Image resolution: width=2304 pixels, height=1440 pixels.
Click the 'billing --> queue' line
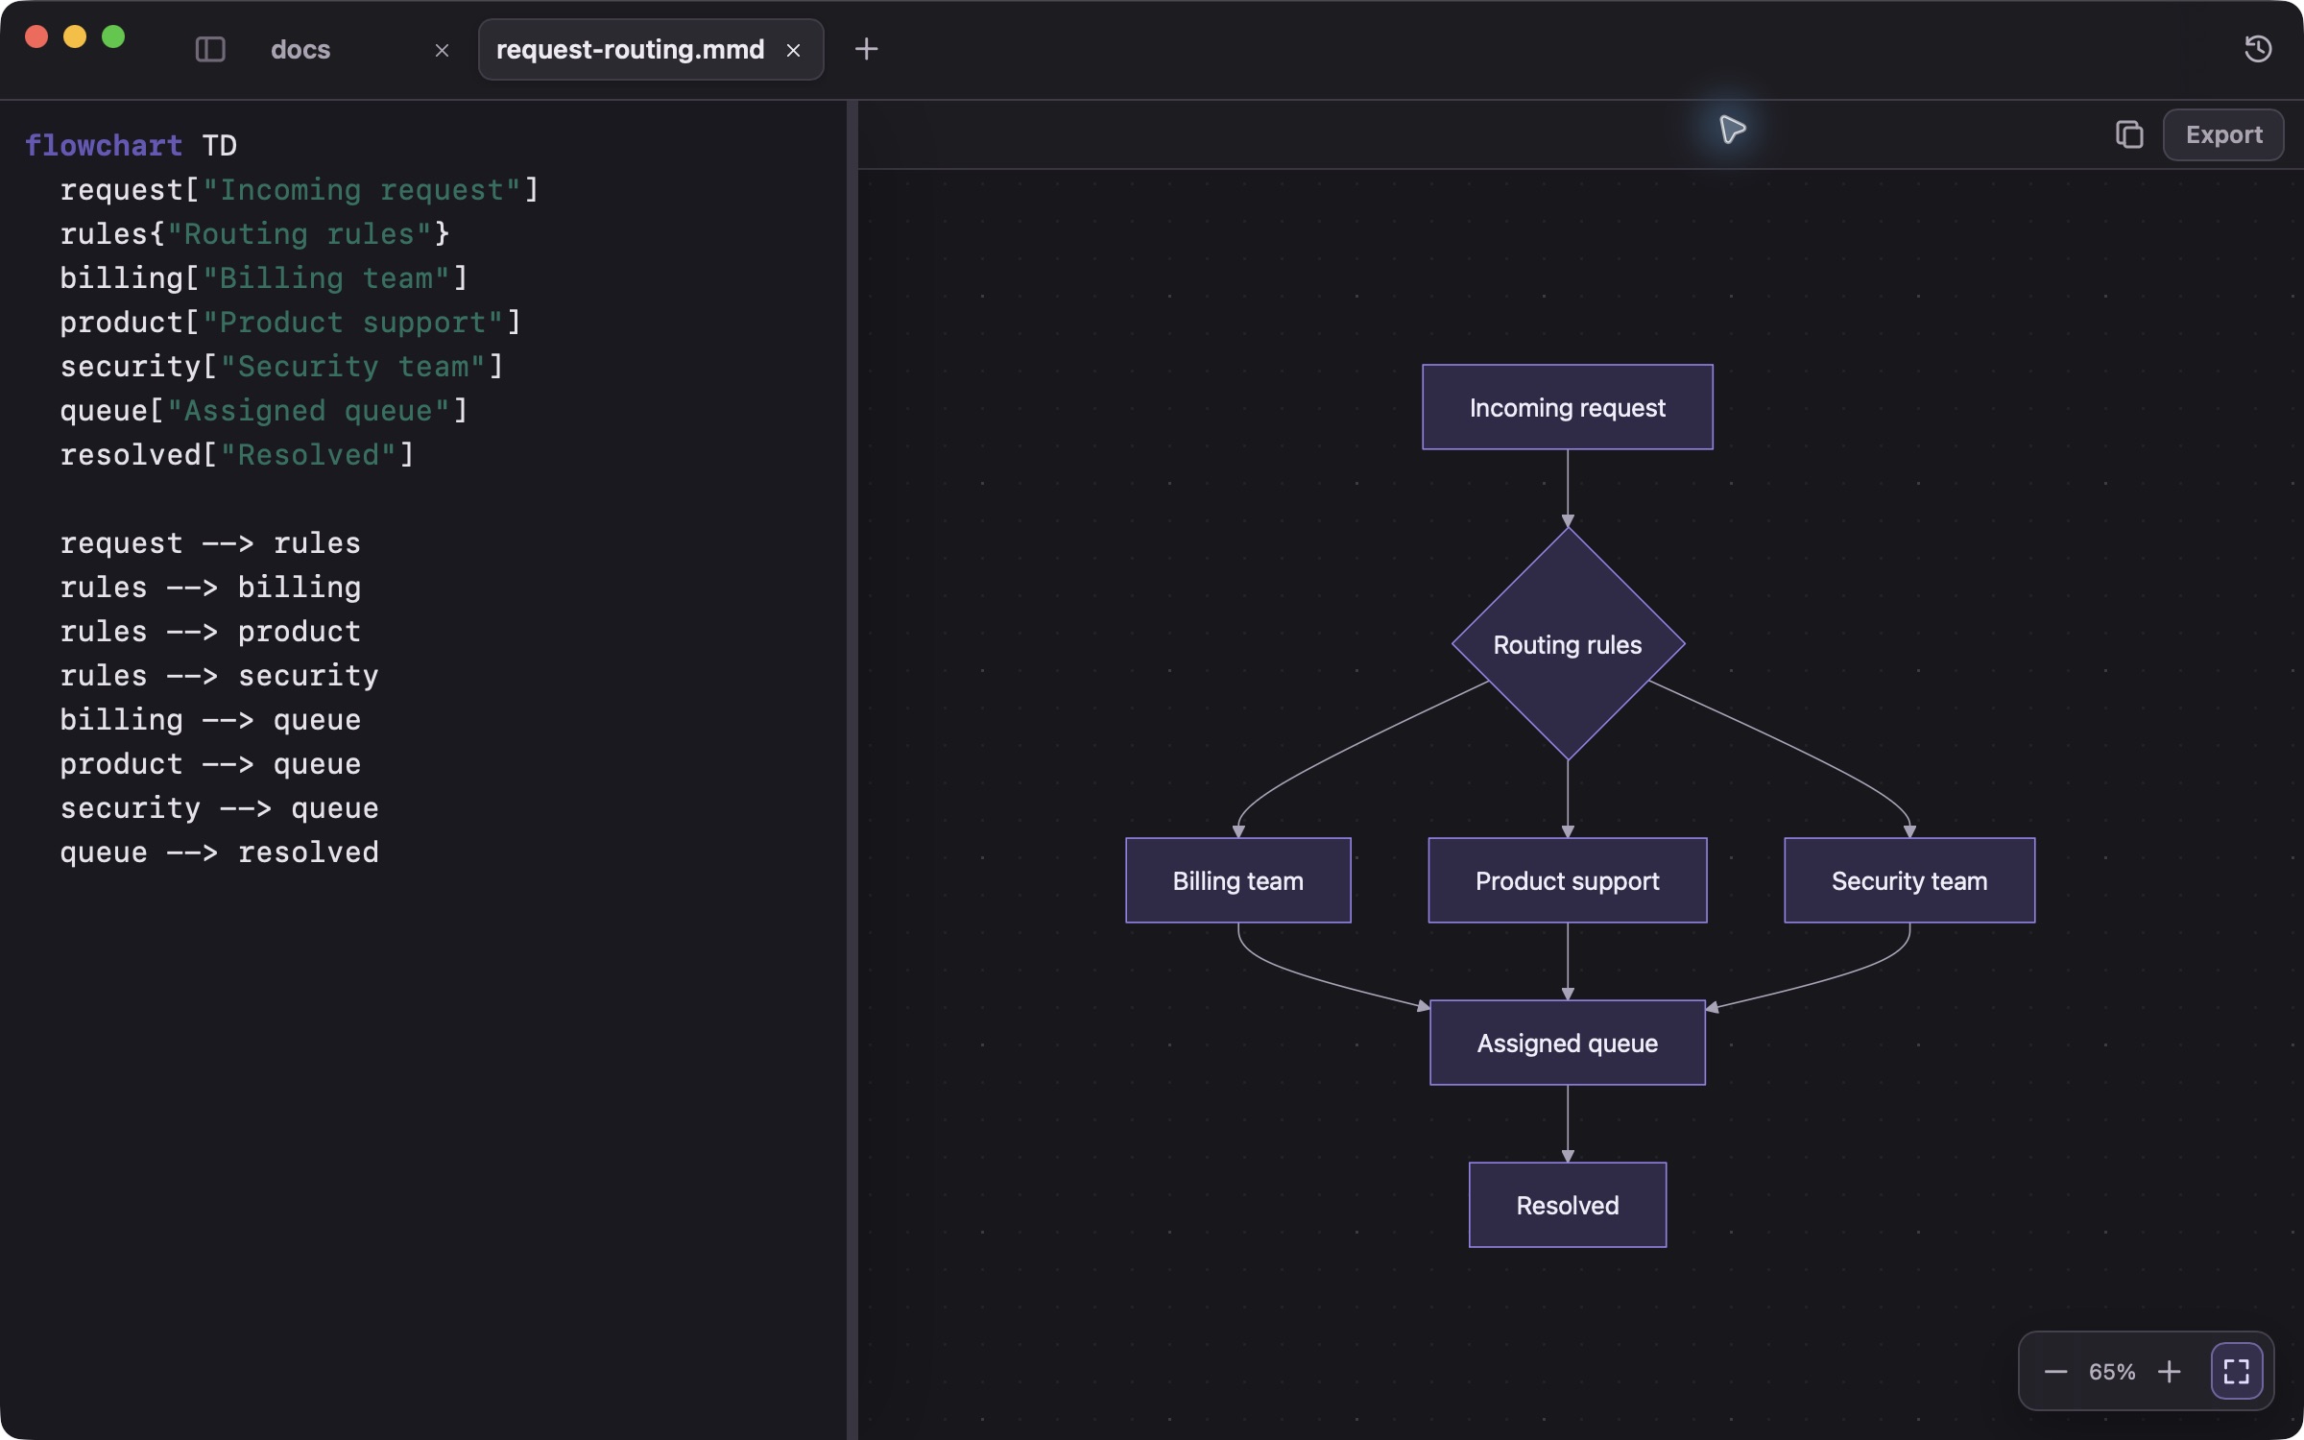pos(210,719)
